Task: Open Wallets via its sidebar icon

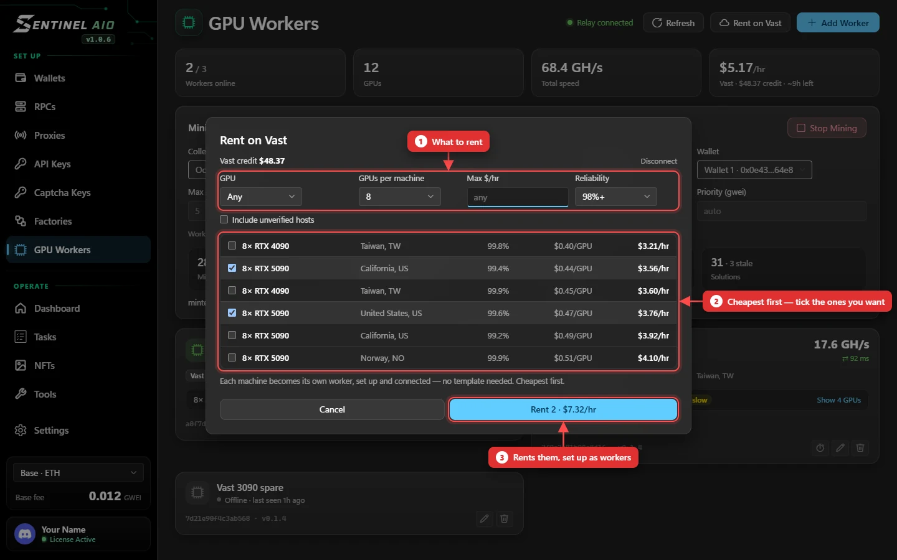Action: pyautogui.click(x=21, y=78)
